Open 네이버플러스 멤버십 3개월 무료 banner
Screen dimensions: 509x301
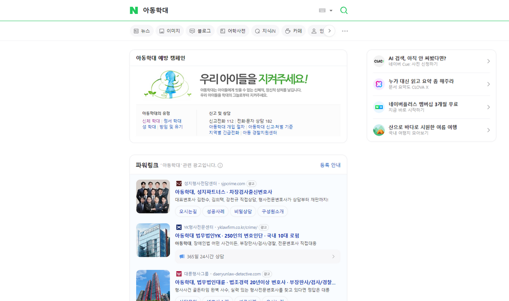point(424,104)
